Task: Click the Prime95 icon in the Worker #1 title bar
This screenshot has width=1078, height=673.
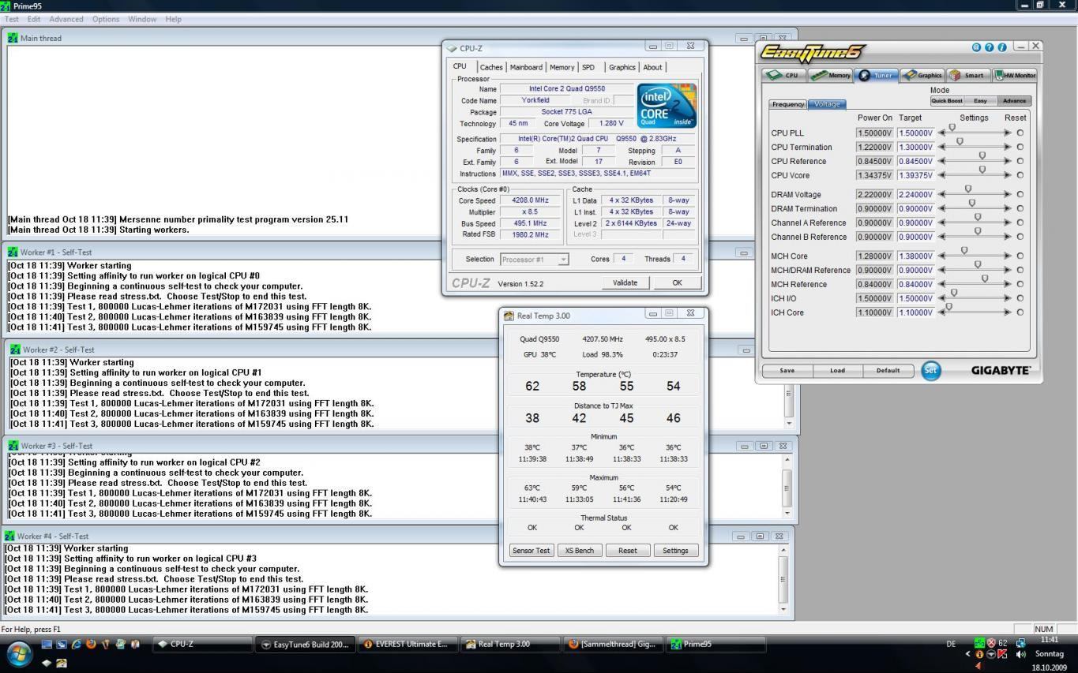Action: click(x=12, y=252)
